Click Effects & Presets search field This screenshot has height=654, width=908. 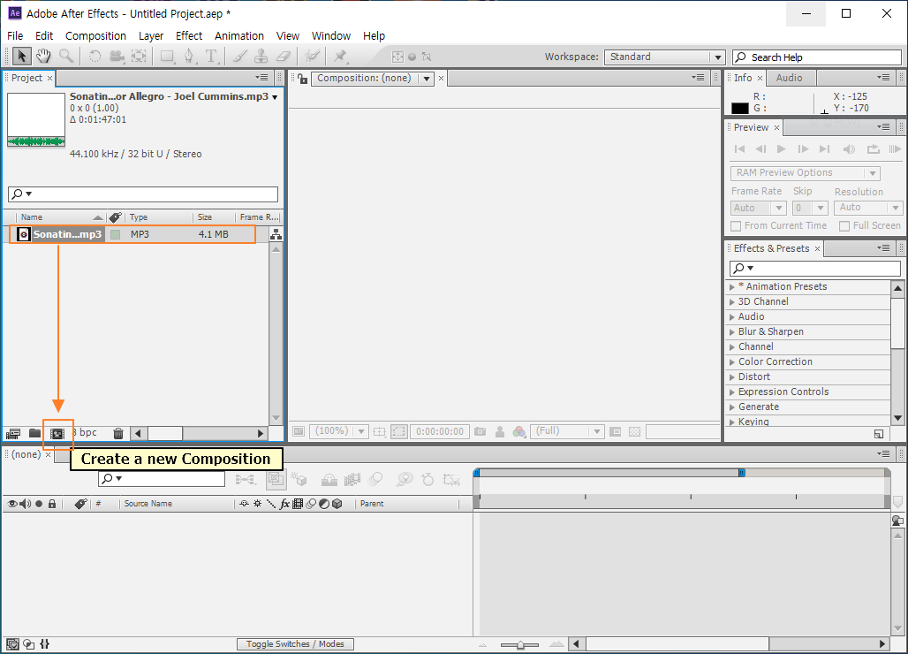pos(814,268)
